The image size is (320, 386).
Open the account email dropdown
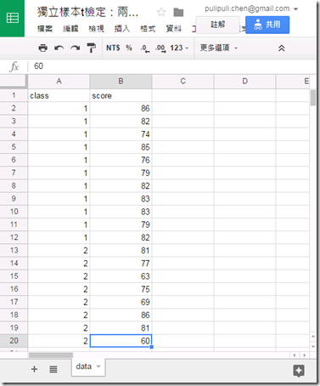251,9
